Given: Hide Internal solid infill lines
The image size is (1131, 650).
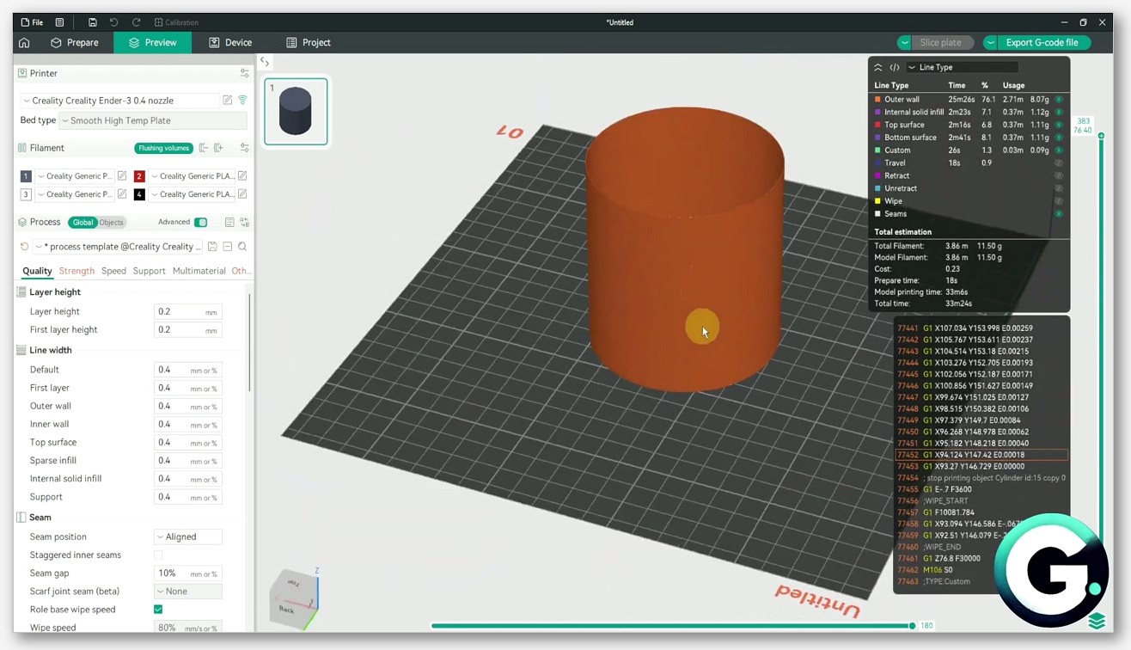Looking at the screenshot, I should [1059, 112].
